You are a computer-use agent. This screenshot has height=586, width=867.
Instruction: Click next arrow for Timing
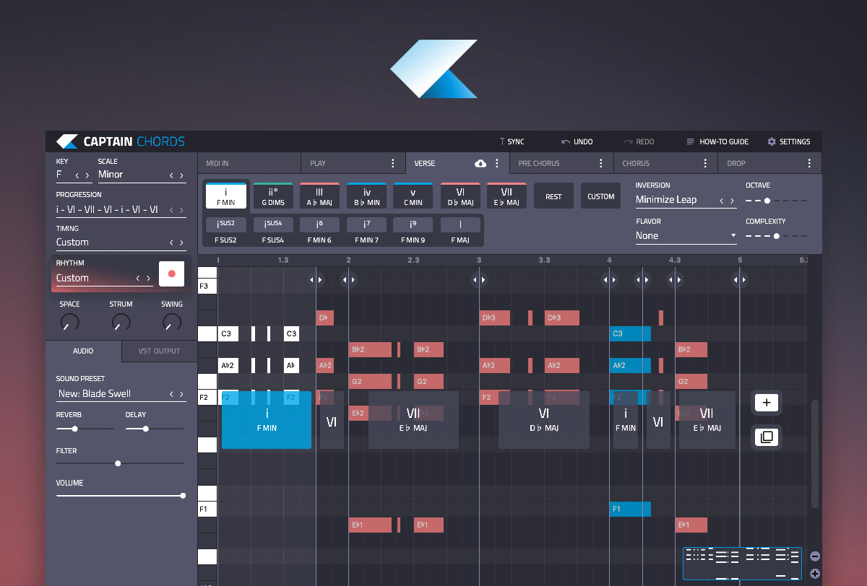point(182,242)
